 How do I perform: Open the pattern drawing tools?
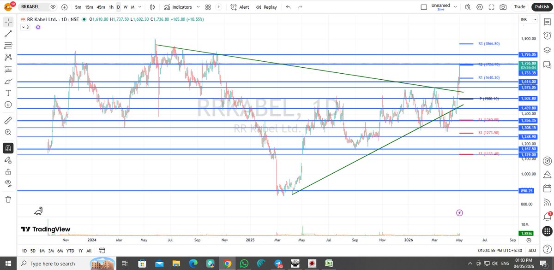(8, 57)
